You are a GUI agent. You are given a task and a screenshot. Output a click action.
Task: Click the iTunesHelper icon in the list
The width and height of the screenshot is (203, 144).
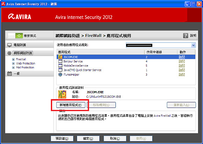(60, 74)
